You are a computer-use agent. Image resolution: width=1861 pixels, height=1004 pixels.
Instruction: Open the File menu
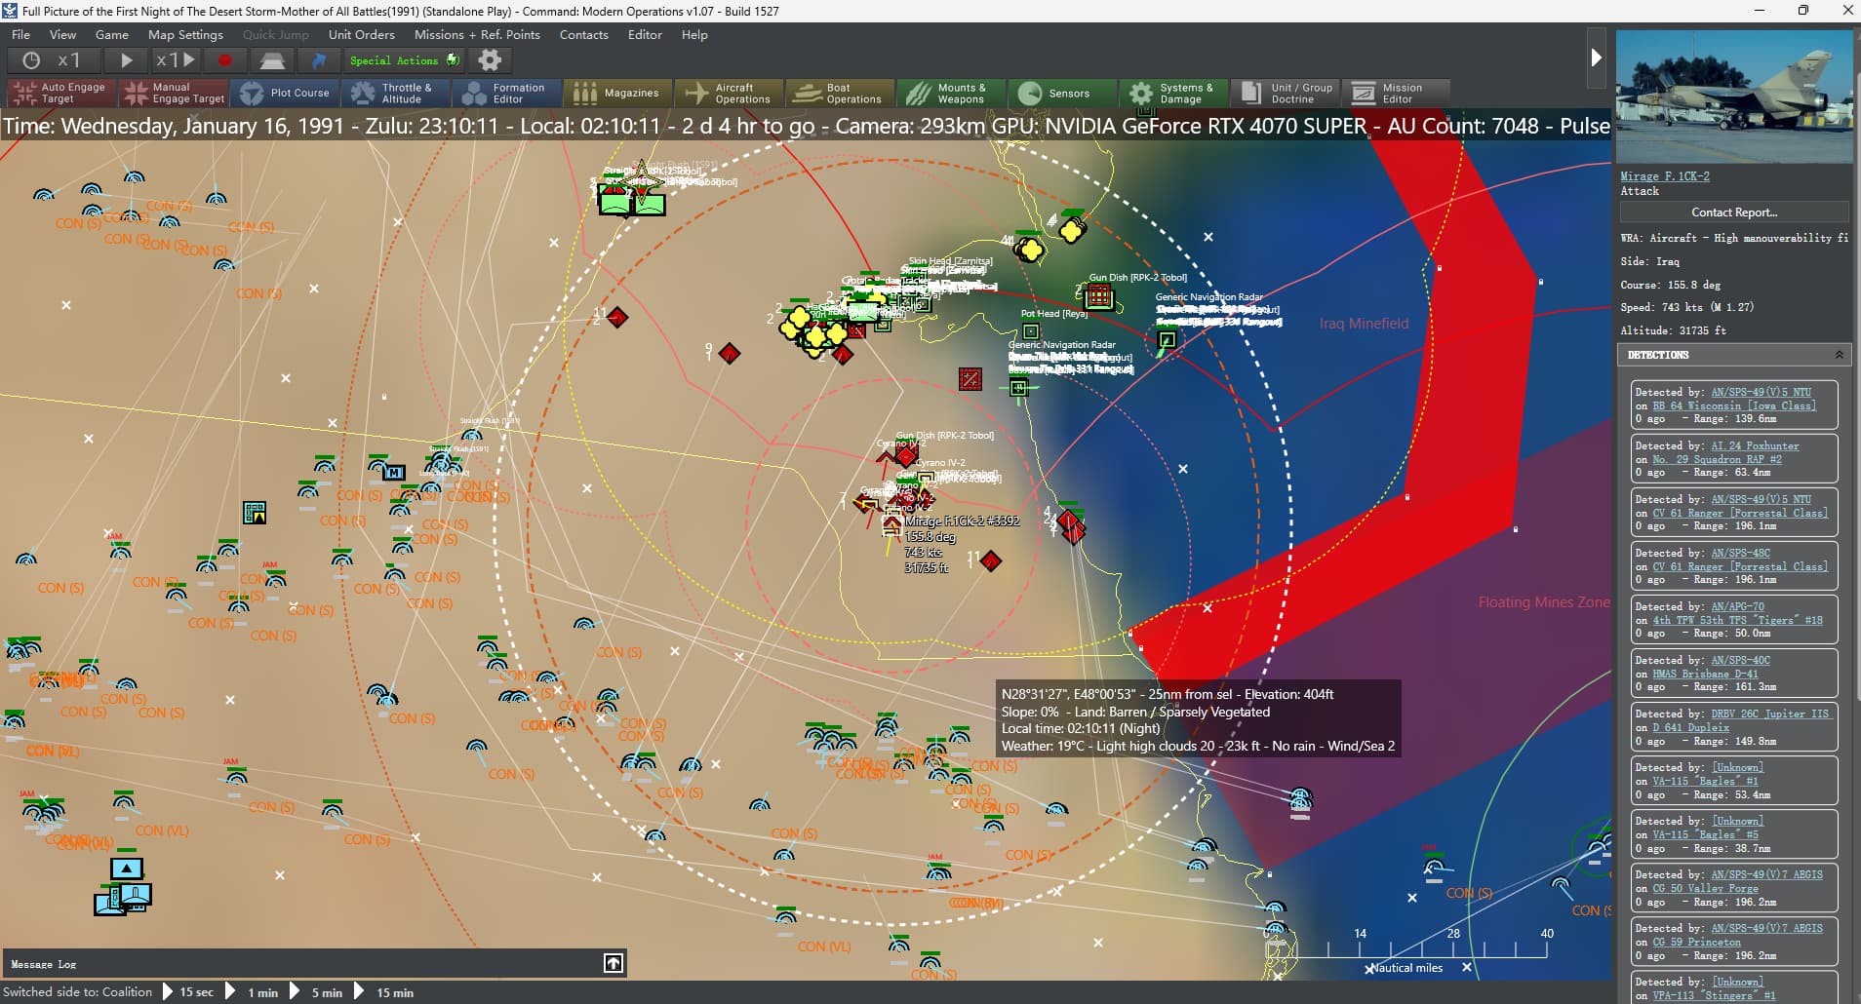[x=20, y=34]
